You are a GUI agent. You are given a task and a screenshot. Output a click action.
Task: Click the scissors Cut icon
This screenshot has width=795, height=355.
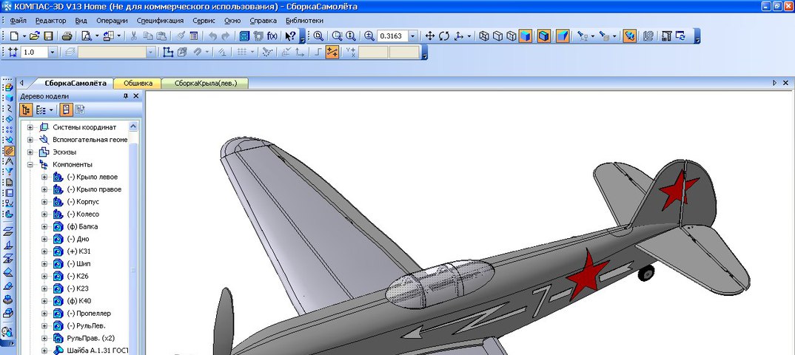coord(134,36)
